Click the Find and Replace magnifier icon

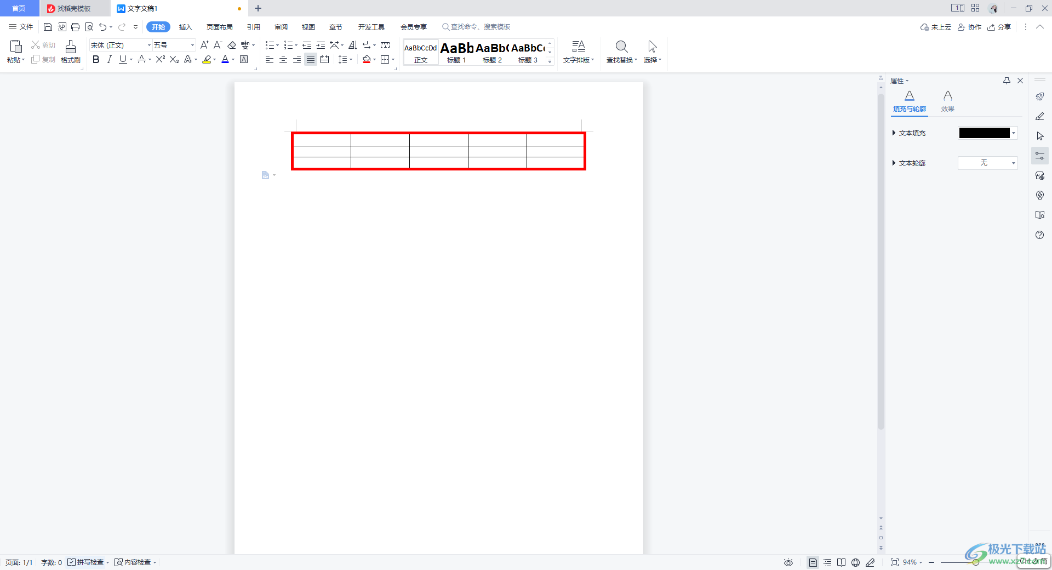coord(621,47)
